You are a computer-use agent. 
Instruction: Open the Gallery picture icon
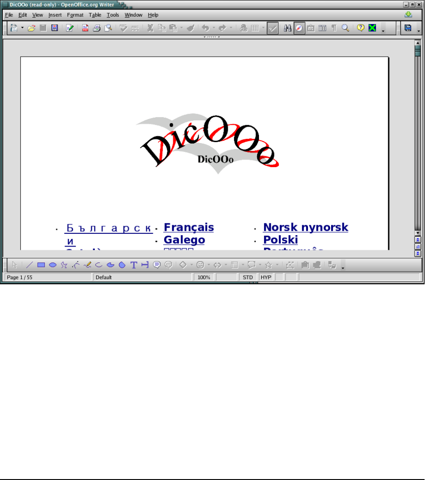[x=311, y=28]
